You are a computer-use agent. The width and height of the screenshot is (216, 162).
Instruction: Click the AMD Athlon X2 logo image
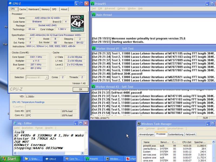pos(77,23)
